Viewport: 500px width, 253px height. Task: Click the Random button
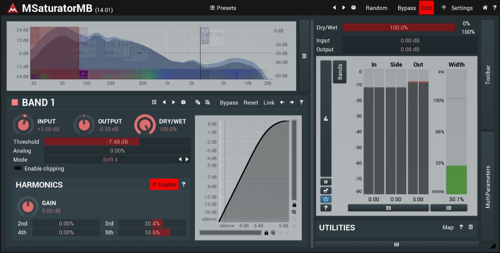pos(376,8)
